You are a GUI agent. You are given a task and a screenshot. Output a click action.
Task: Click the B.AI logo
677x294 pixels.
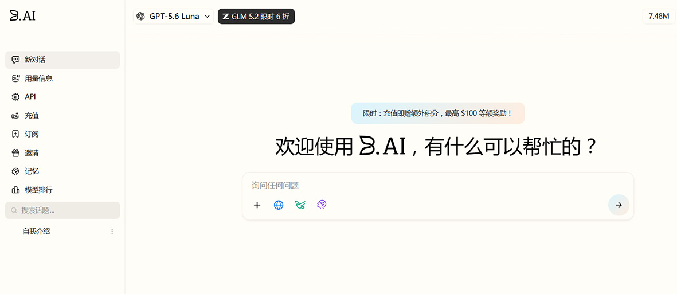(22, 15)
